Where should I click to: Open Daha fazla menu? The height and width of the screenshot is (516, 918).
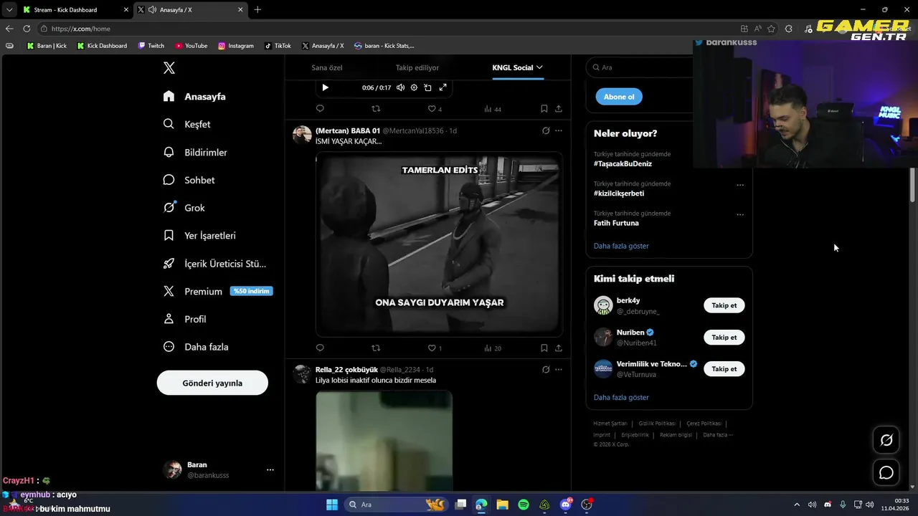[195, 347]
